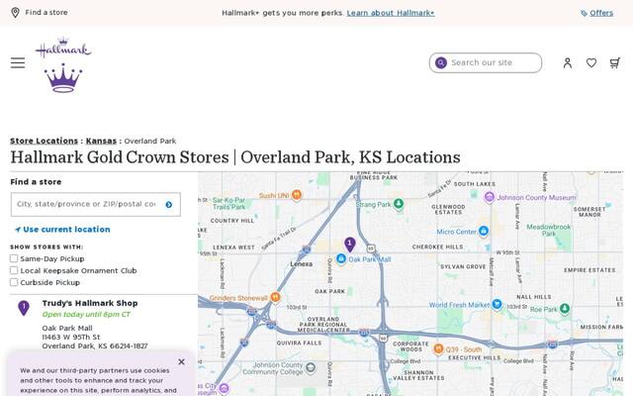Open the shopping cart icon
Screen dimensions: 633x396
614,62
